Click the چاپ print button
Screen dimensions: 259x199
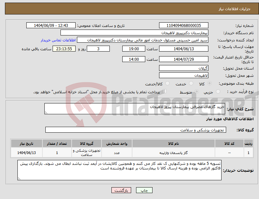click(x=144, y=190)
